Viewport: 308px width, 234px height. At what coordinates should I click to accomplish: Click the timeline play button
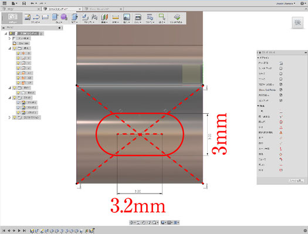point(19,230)
